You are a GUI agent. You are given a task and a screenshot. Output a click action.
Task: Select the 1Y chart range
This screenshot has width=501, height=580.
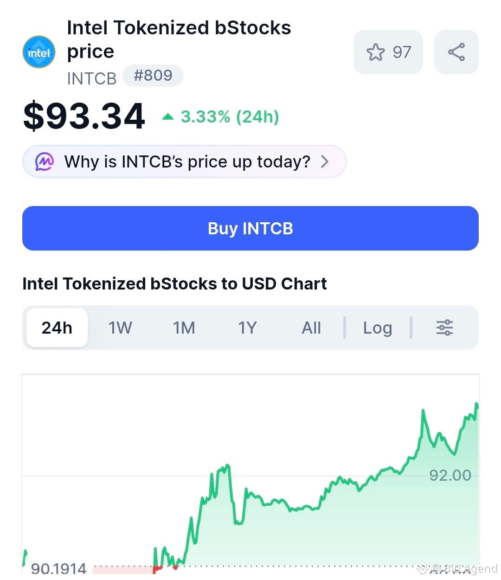point(247,328)
